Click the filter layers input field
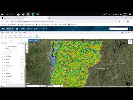 coord(9,44)
